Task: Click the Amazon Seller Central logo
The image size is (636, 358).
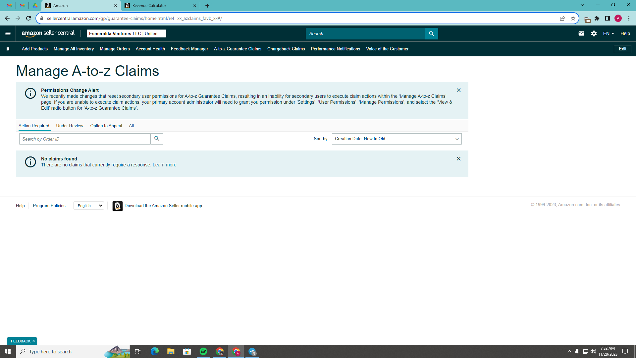Action: point(48,33)
